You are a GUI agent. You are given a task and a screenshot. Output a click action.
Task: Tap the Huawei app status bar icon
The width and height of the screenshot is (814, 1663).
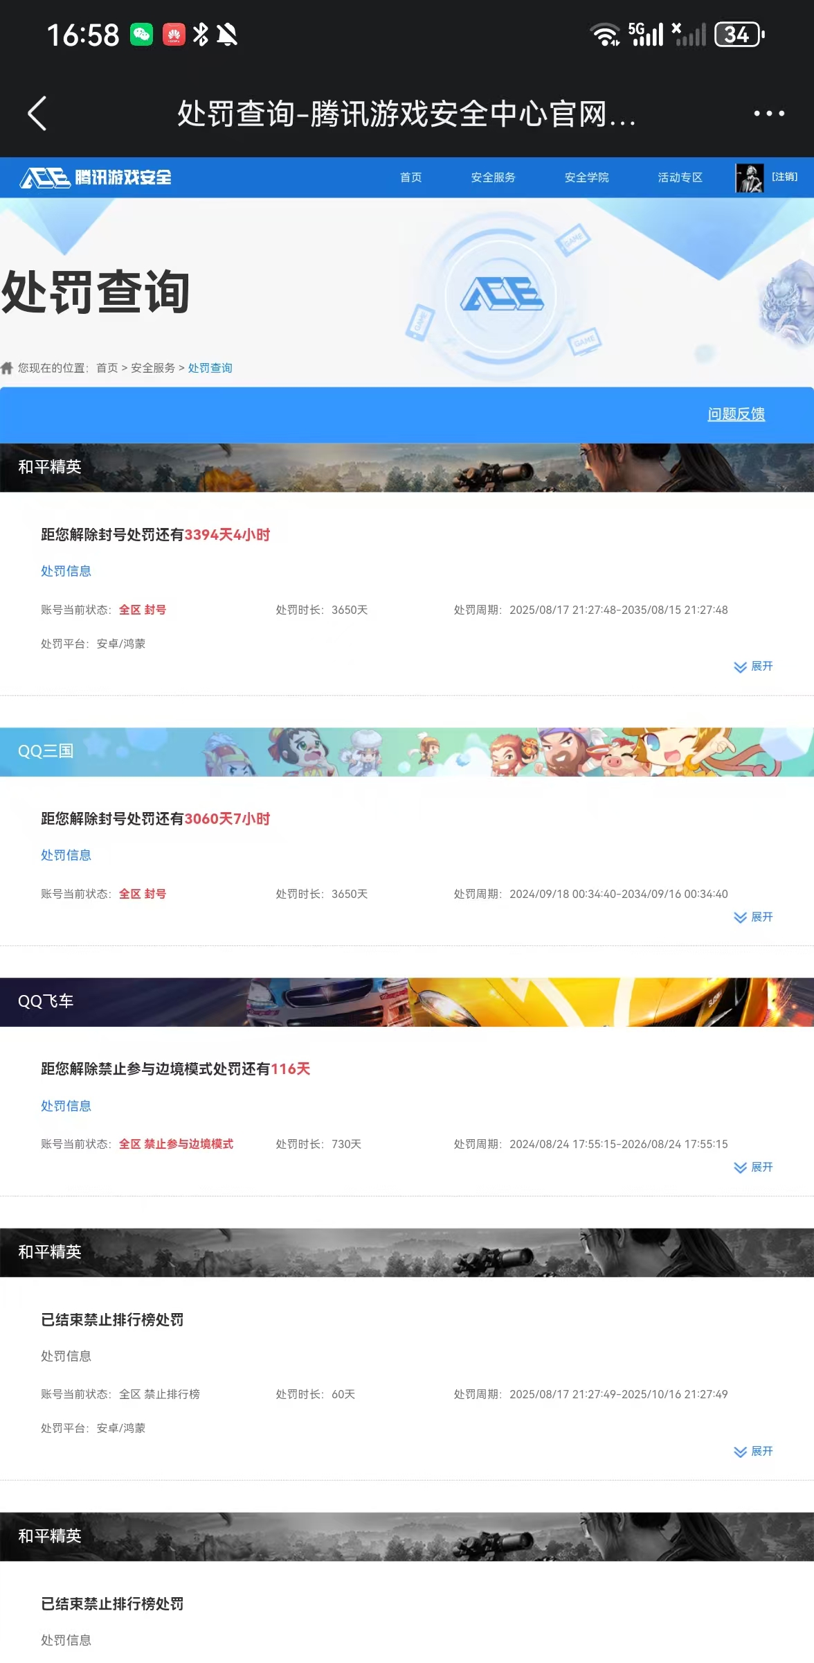tap(174, 35)
